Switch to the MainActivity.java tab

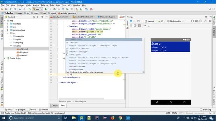click(107, 17)
